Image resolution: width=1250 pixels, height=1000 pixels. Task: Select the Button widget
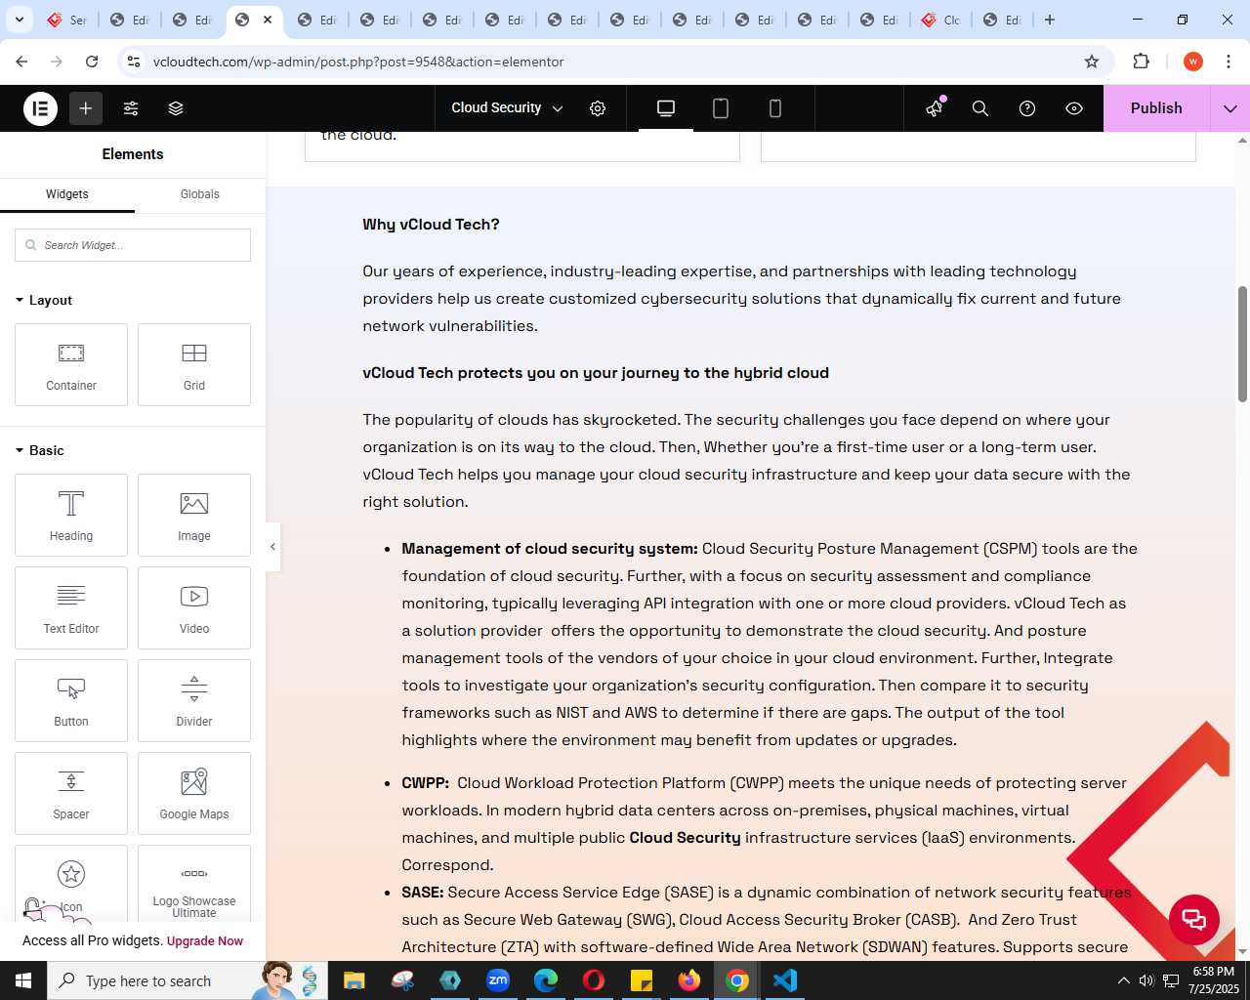point(71,700)
